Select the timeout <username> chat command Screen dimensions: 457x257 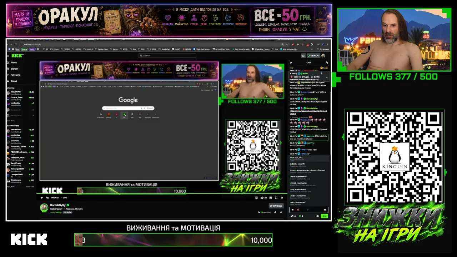pos(309,171)
